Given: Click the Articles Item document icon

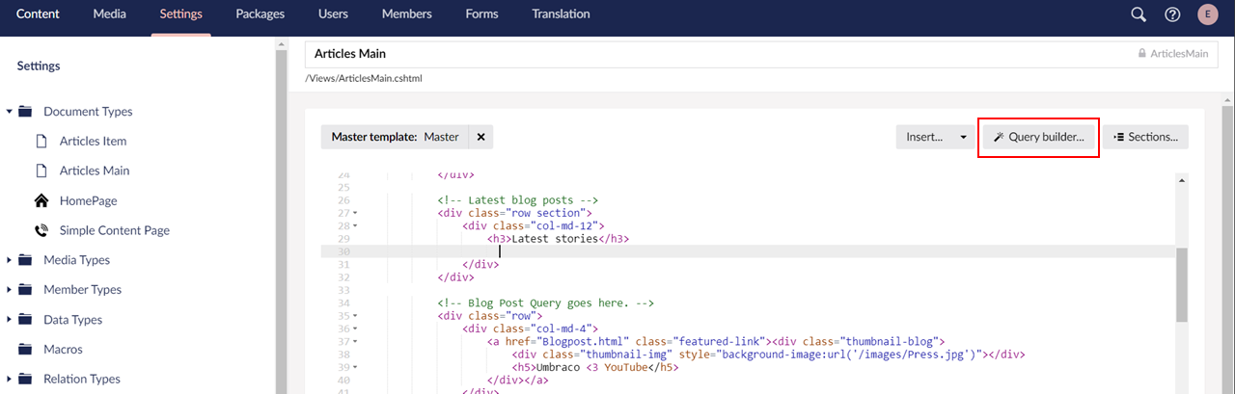Looking at the screenshot, I should tap(41, 142).
